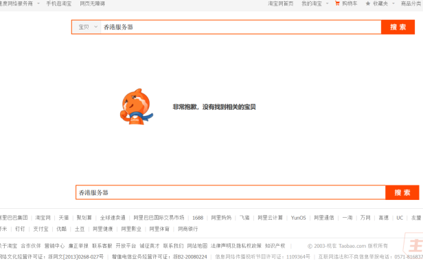Open 商品分类 in the top bar
This screenshot has height=261, width=423.
(411, 3)
